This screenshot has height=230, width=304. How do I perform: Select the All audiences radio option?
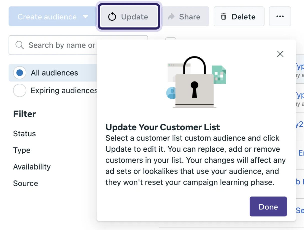tap(20, 73)
